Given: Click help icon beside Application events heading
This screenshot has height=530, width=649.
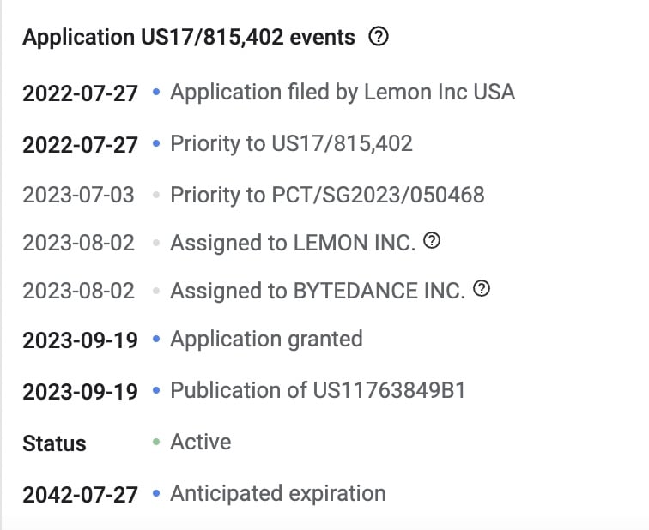Looking at the screenshot, I should pos(379,36).
